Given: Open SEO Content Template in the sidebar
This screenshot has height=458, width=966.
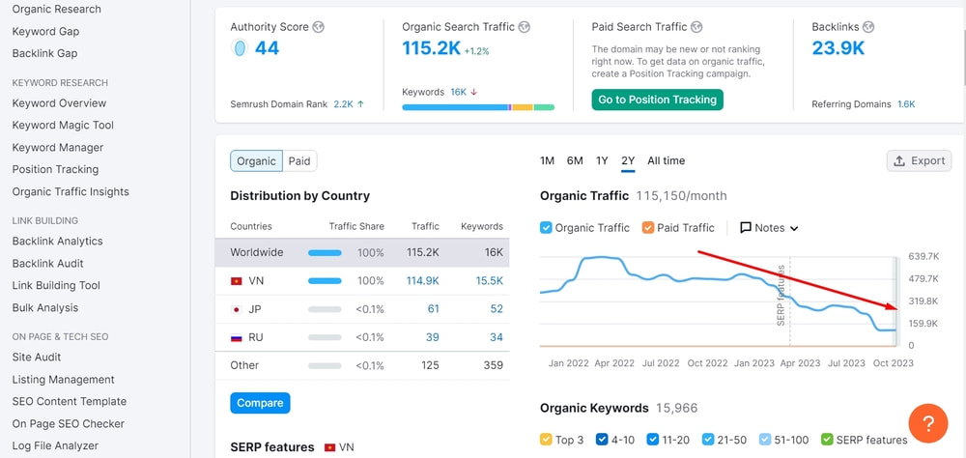Looking at the screenshot, I should click(x=69, y=402).
